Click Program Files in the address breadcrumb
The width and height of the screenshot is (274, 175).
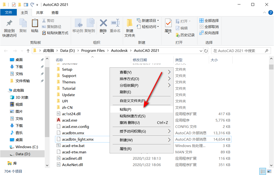click(93, 51)
